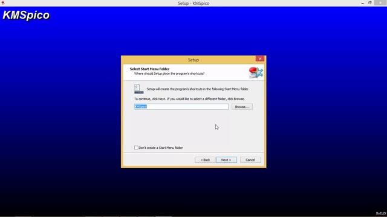
Task: Minimize the Setup - KMSpico window
Action: 363,3
